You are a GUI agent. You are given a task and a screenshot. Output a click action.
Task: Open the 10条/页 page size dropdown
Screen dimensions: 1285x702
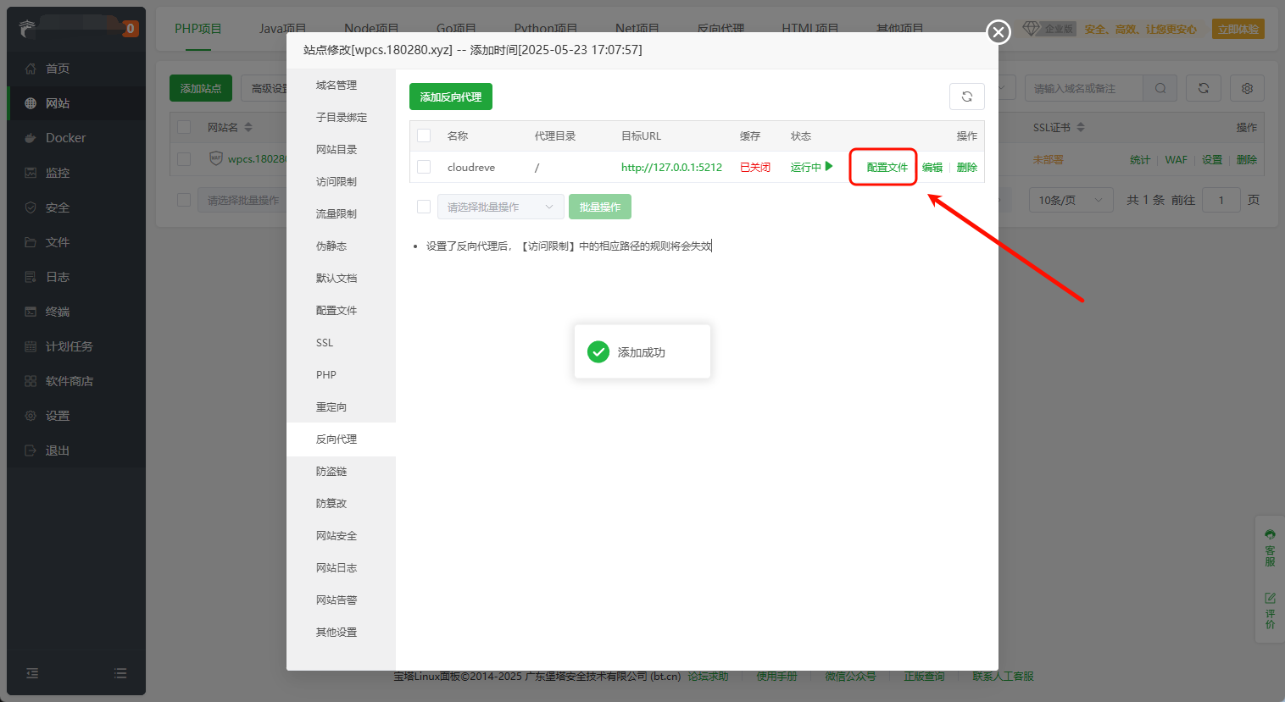coord(1071,200)
